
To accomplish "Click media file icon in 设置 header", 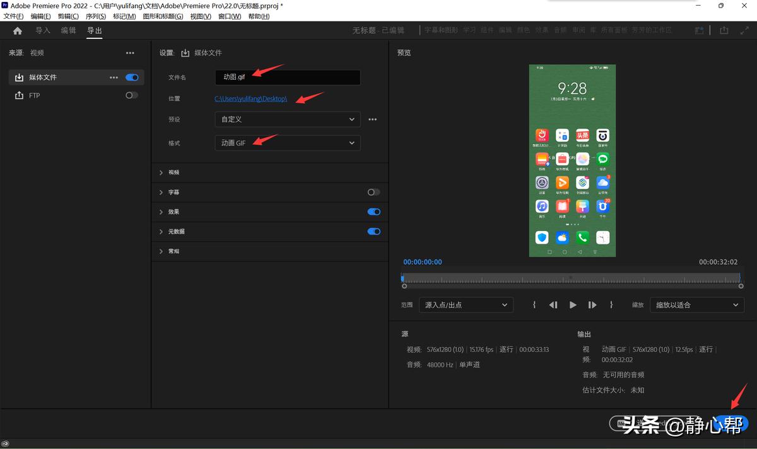I will click(185, 53).
